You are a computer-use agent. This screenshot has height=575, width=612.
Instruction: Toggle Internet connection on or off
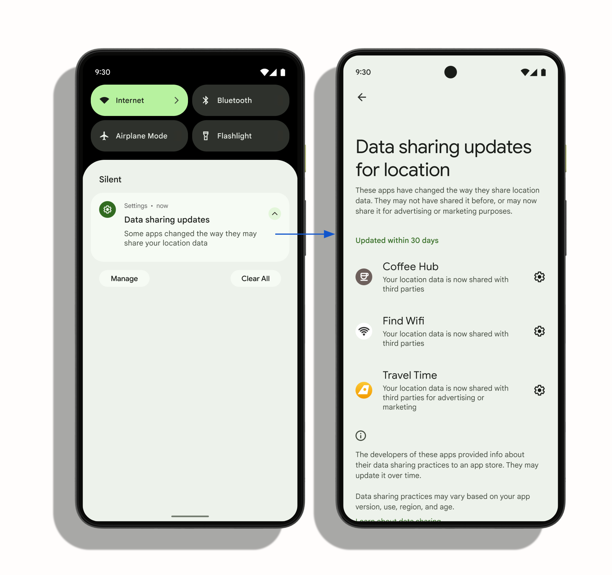(141, 100)
